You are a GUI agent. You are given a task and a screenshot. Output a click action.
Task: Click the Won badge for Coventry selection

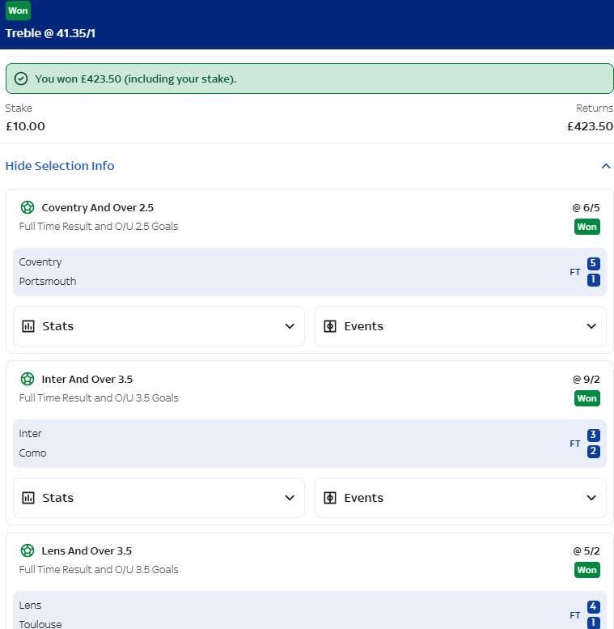click(x=587, y=227)
